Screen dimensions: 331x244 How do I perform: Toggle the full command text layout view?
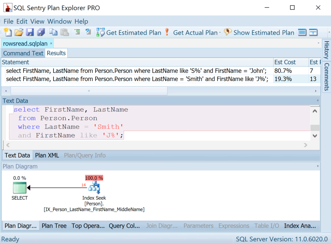[x=303, y=32]
